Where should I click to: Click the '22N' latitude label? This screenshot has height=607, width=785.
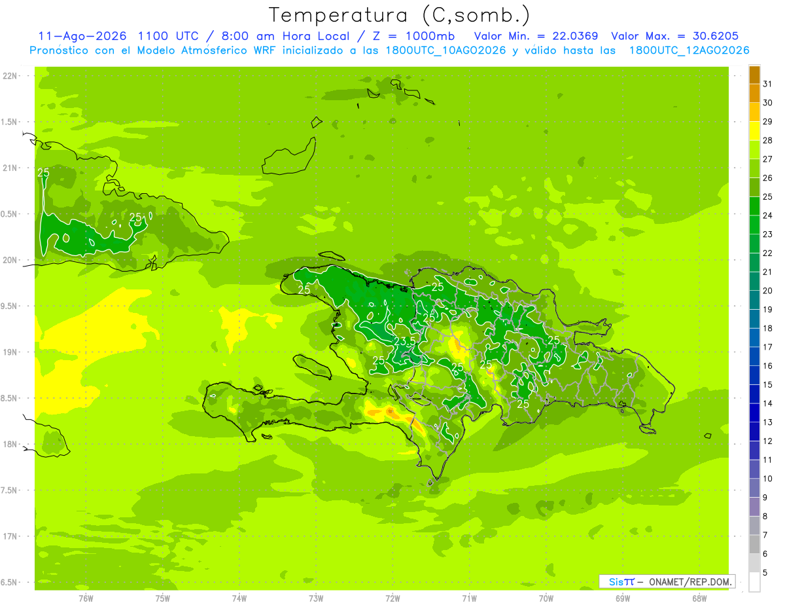[x=10, y=76]
